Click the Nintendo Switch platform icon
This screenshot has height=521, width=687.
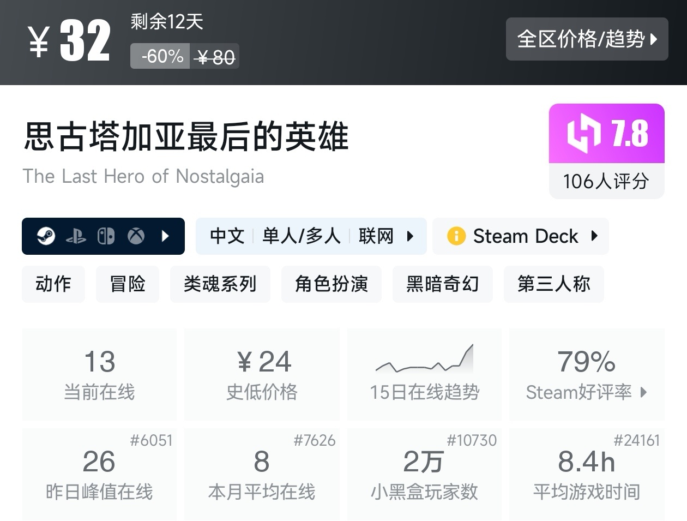[x=106, y=236]
